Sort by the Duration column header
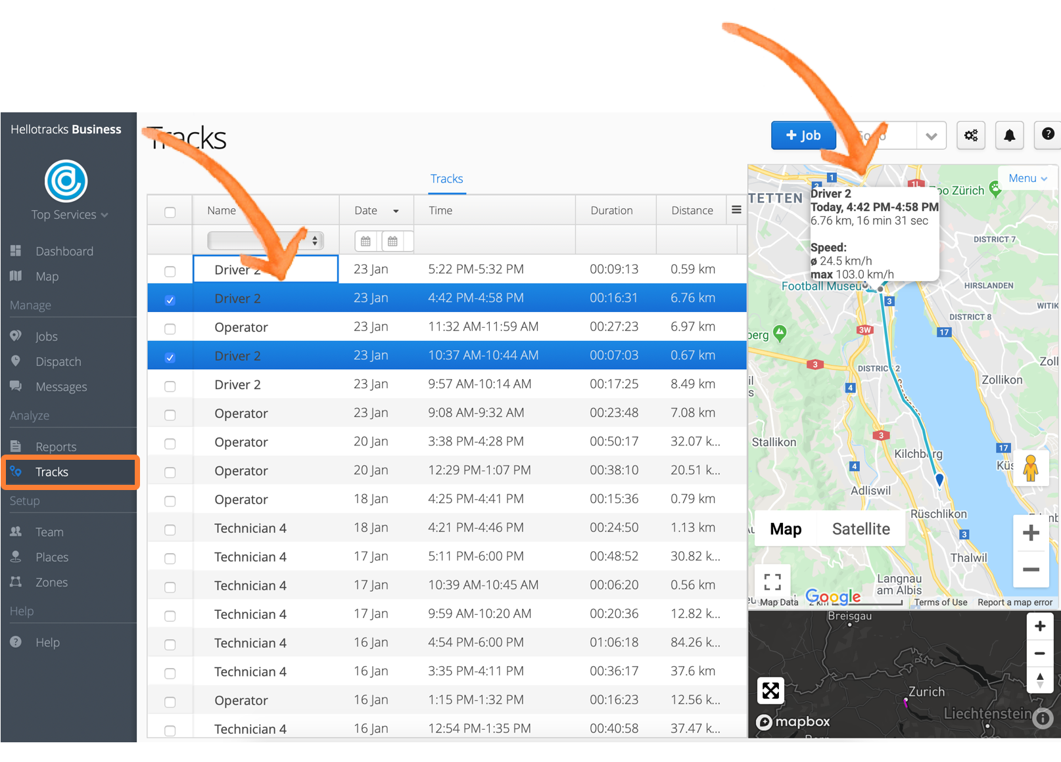 tap(615, 210)
